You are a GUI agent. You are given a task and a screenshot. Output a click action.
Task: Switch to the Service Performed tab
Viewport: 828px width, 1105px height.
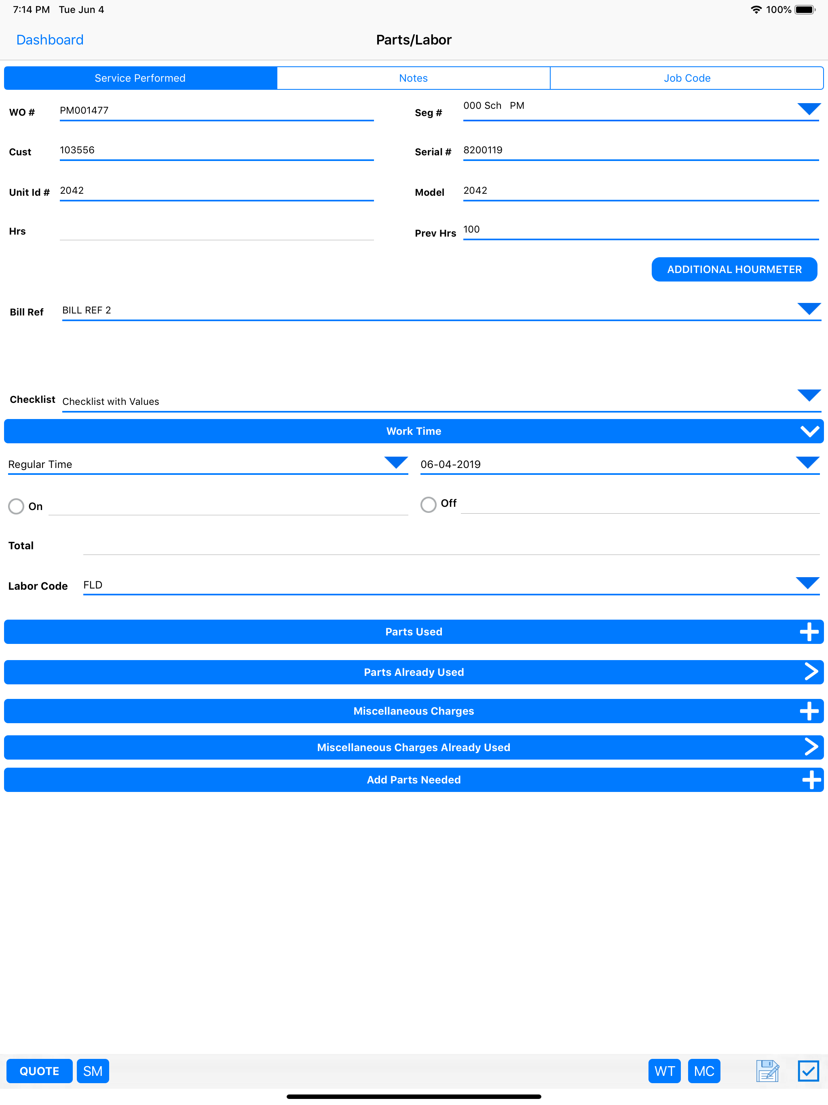(140, 78)
